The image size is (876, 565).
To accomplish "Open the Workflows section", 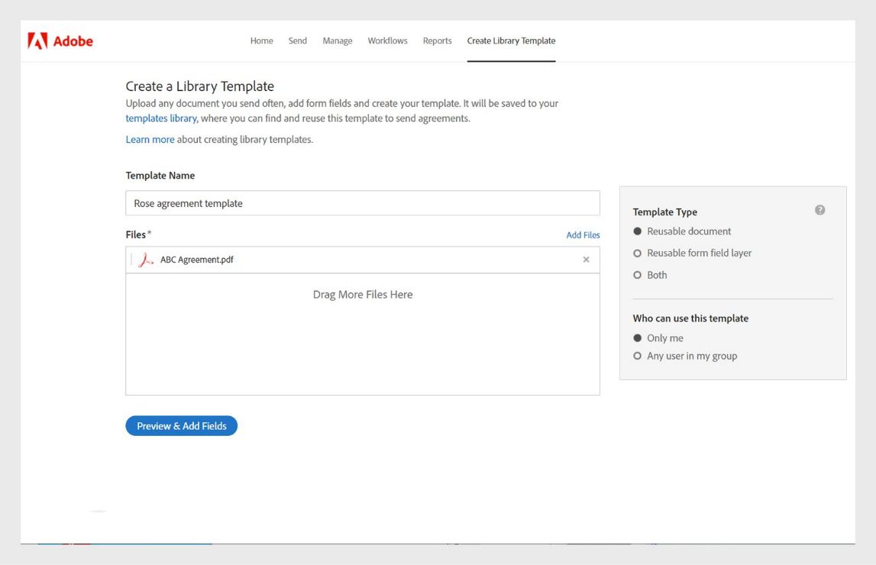I will point(387,40).
